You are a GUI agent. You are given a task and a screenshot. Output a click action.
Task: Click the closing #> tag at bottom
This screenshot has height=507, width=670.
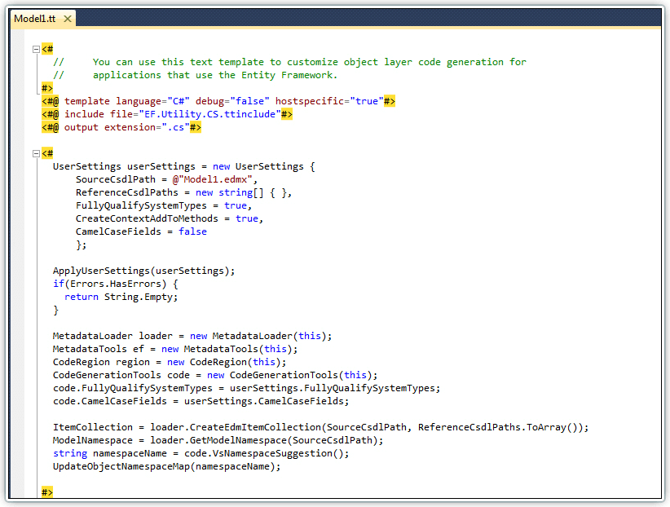pos(47,492)
